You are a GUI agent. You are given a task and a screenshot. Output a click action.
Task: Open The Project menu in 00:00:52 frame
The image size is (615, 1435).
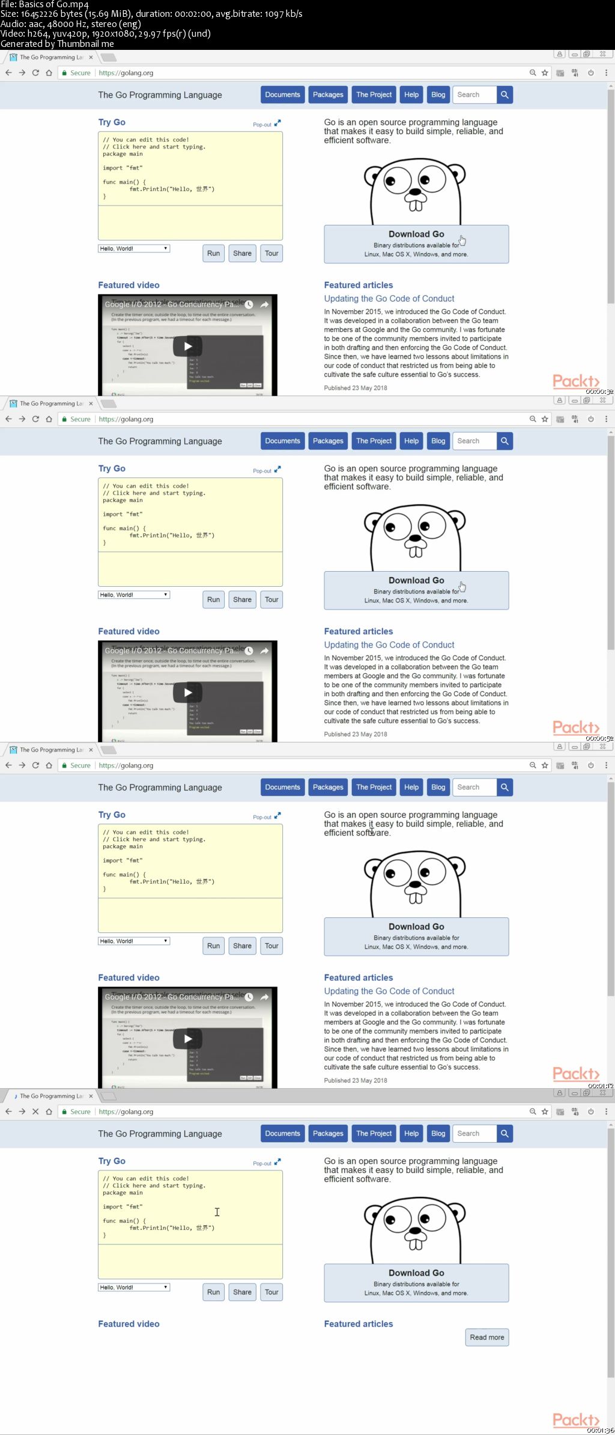click(374, 441)
